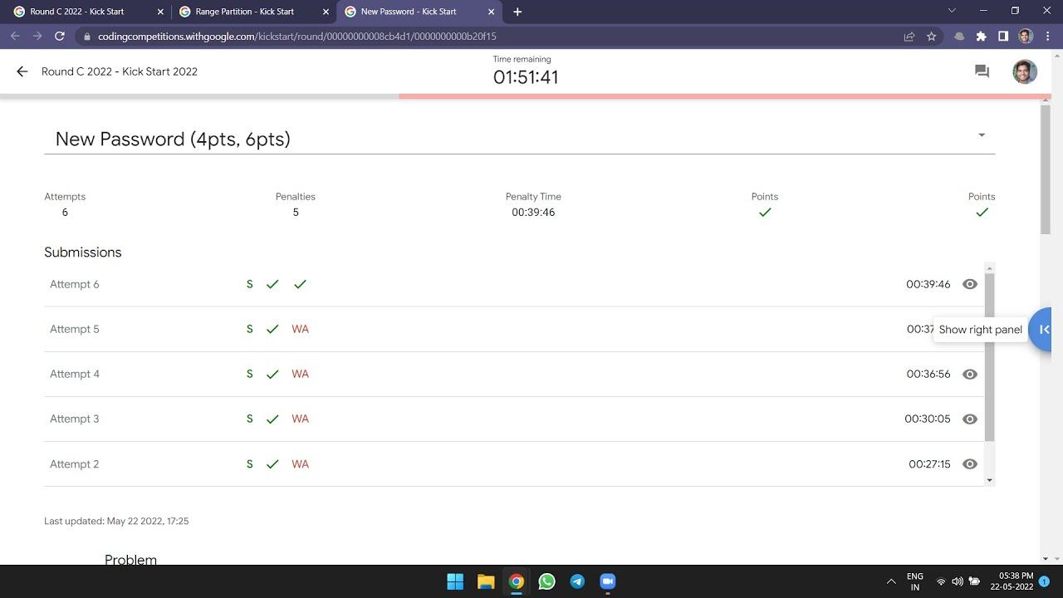Viewport: 1063px width, 598px height.
Task: Open the Windows Start menu
Action: 455,581
